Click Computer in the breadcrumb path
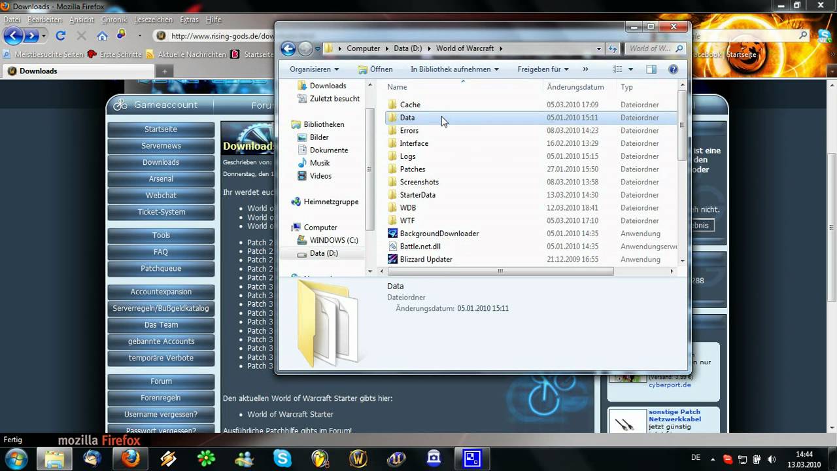The height and width of the screenshot is (471, 837). click(x=363, y=48)
